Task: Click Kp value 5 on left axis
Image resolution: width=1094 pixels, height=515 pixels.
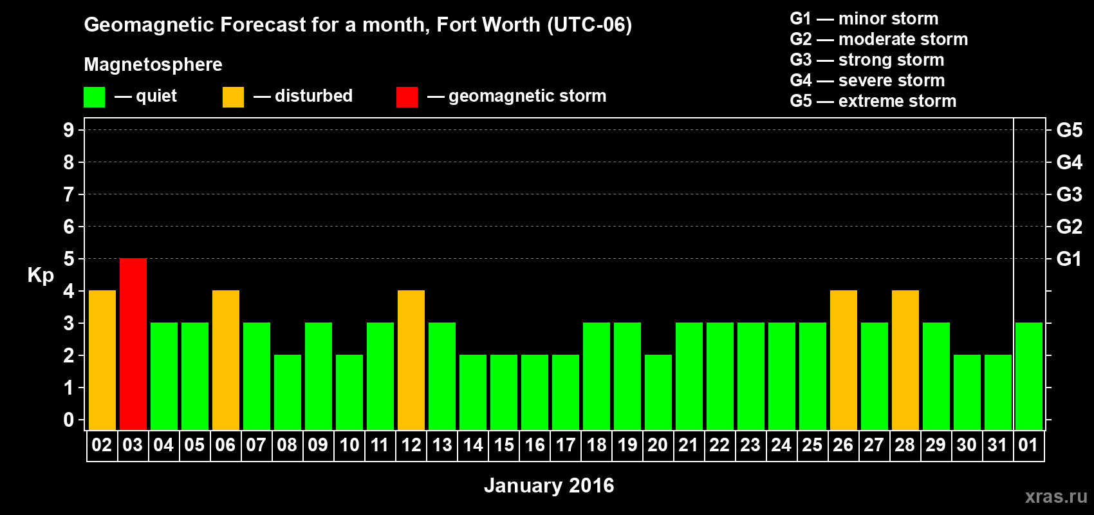Action: coord(68,259)
